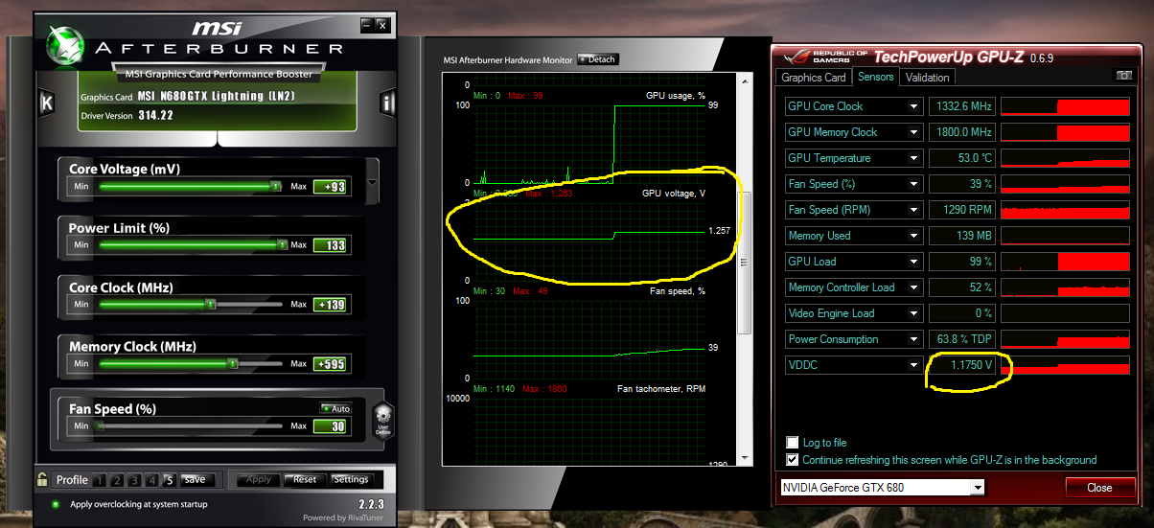Click the 1290 RPM fan reading
1154x528 pixels.
click(962, 210)
